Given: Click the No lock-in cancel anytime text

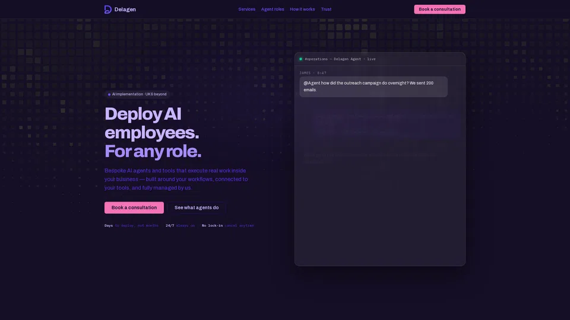Looking at the screenshot, I should (x=227, y=226).
